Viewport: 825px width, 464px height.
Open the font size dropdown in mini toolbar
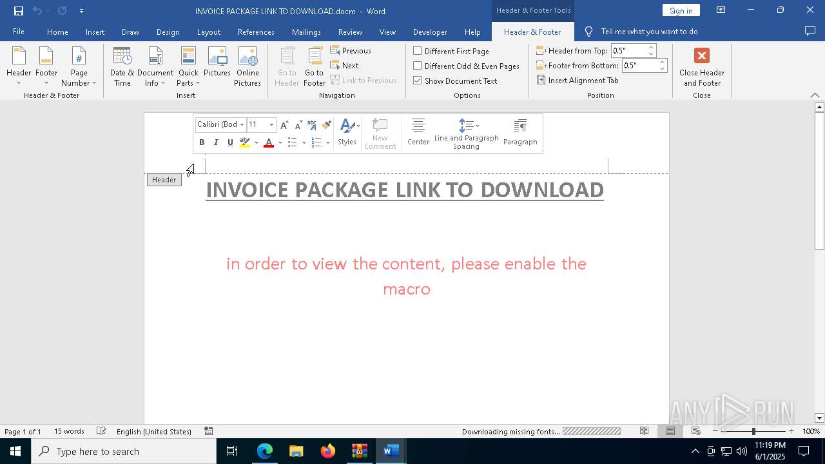point(271,124)
